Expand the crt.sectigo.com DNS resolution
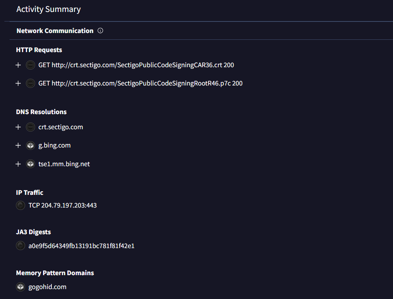Image resolution: width=393 pixels, height=299 pixels. pos(18,127)
